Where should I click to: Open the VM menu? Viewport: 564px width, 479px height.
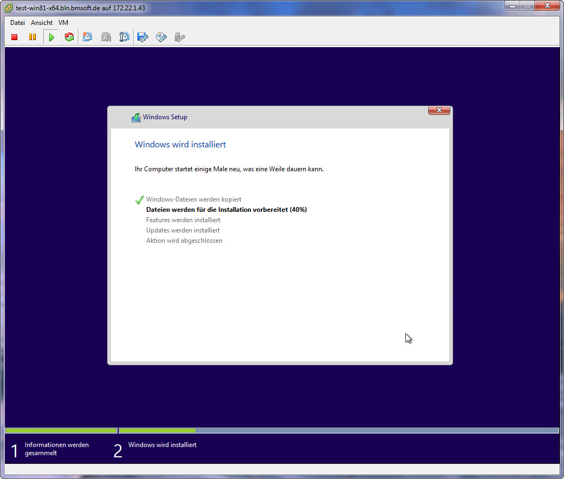tap(63, 23)
